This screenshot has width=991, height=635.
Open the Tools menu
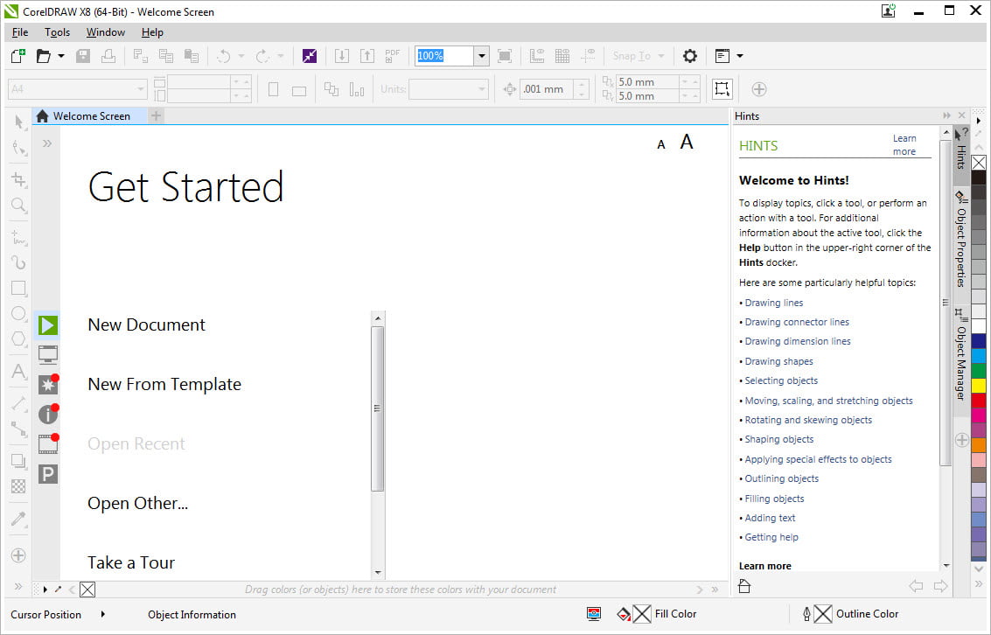pyautogui.click(x=57, y=32)
